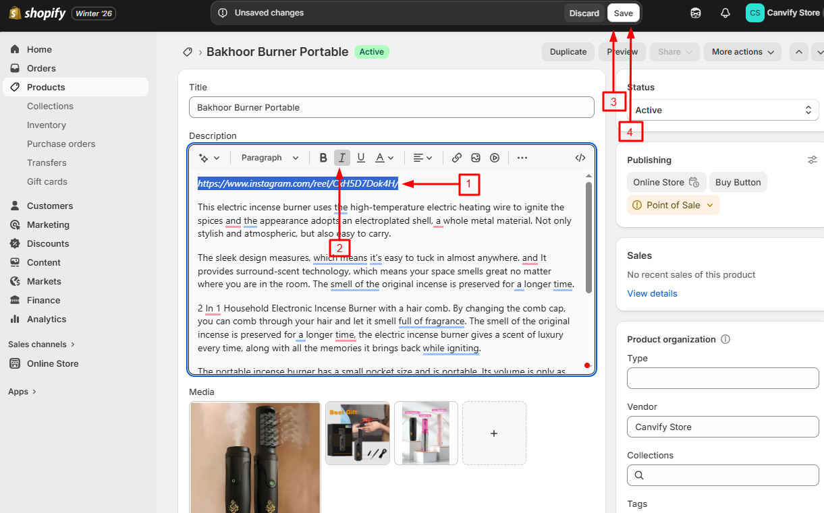
Task: Go to Orders in the sidebar
Action: (41, 68)
